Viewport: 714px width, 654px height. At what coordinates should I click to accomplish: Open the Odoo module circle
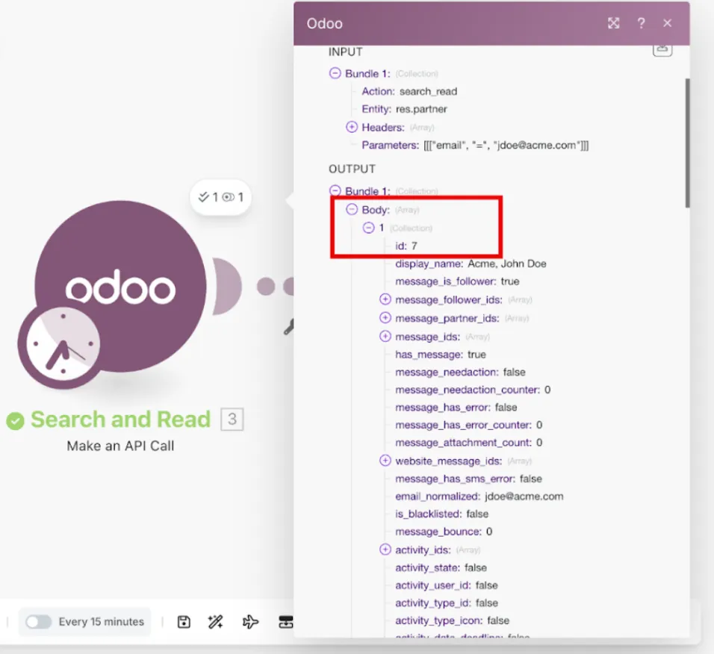point(121,286)
